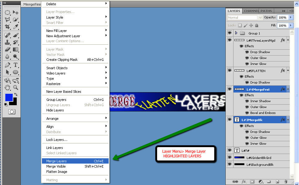Image resolution: width=299 pixels, height=185 pixels.
Task: Collapse Effects under L#8ThreeLayersMgd
Action: [x=288, y=40]
